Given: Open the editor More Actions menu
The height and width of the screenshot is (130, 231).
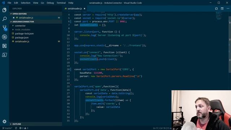Looking at the screenshot, I should pyautogui.click(x=228, y=9).
